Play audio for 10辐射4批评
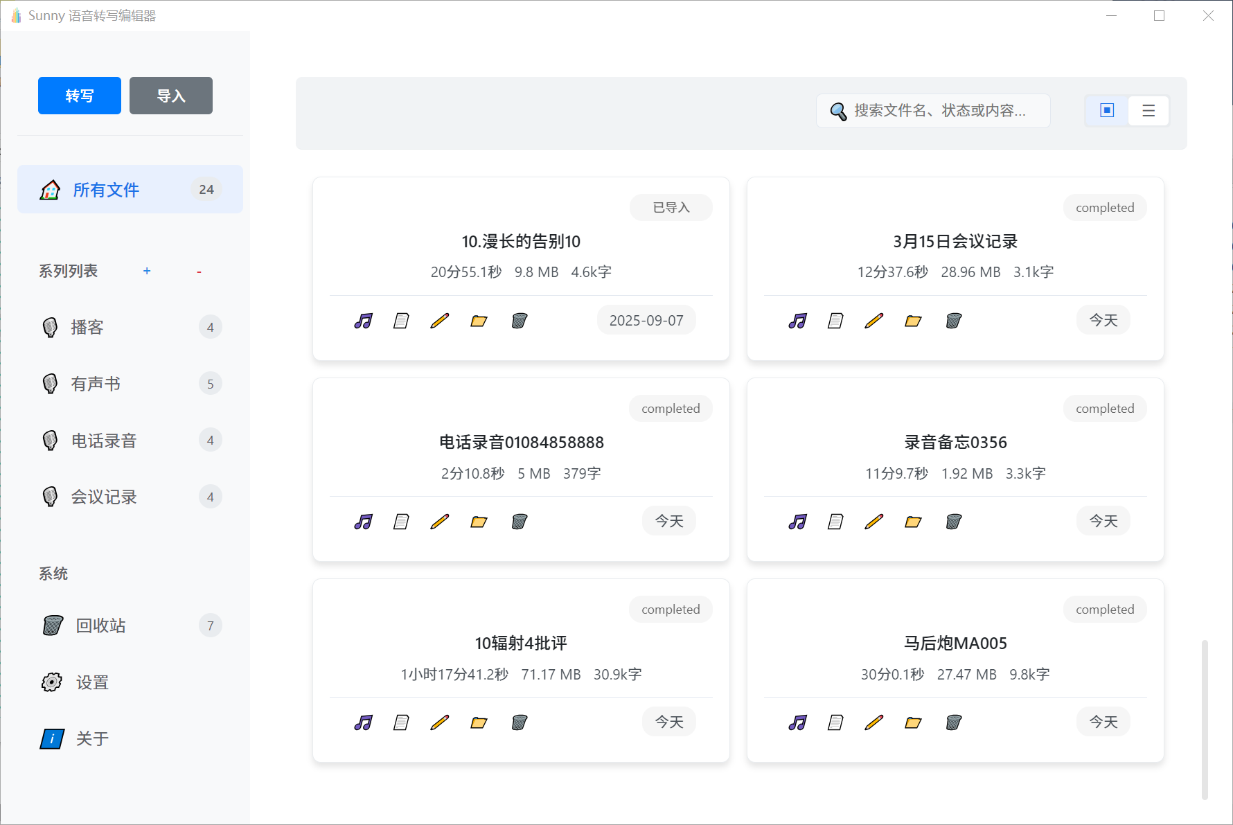 362,722
